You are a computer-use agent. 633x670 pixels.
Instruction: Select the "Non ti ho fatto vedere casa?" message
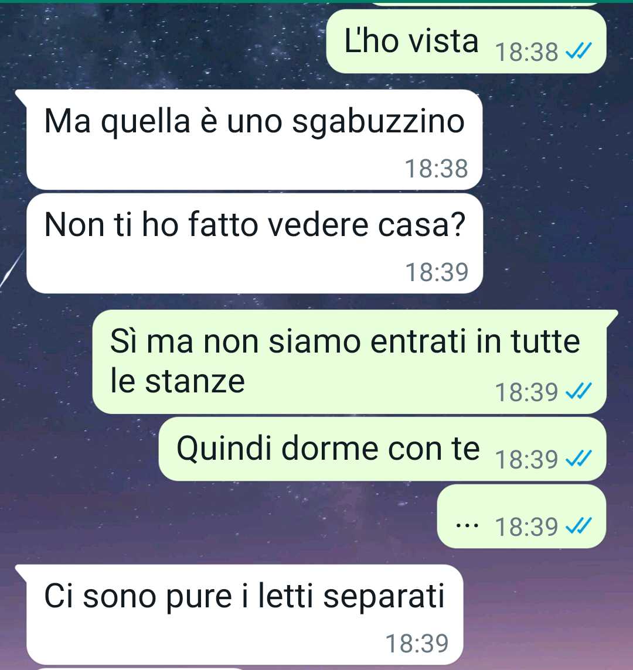click(254, 243)
